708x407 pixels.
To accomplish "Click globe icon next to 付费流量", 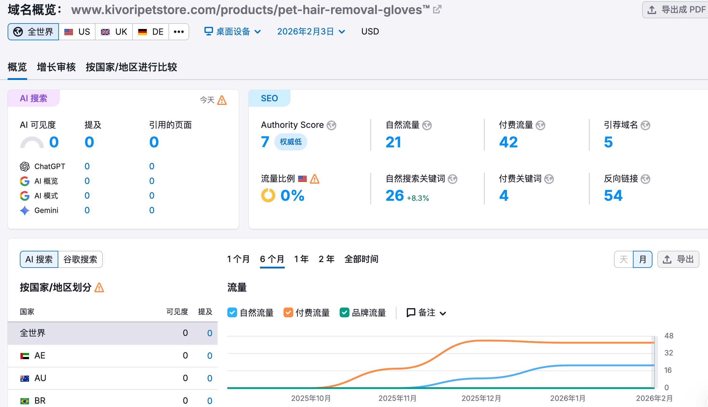I will tap(540, 125).
